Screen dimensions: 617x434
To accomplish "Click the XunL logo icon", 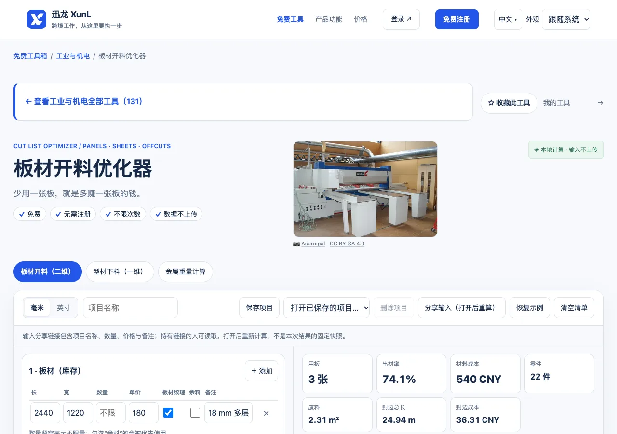I will coord(37,19).
